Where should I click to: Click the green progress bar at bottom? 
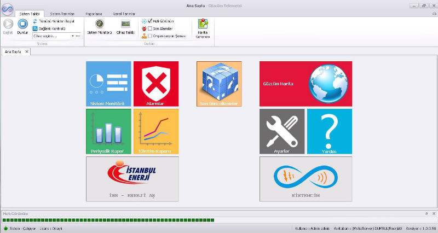coord(164,220)
